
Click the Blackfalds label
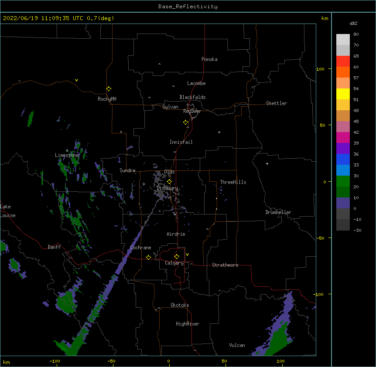(192, 97)
